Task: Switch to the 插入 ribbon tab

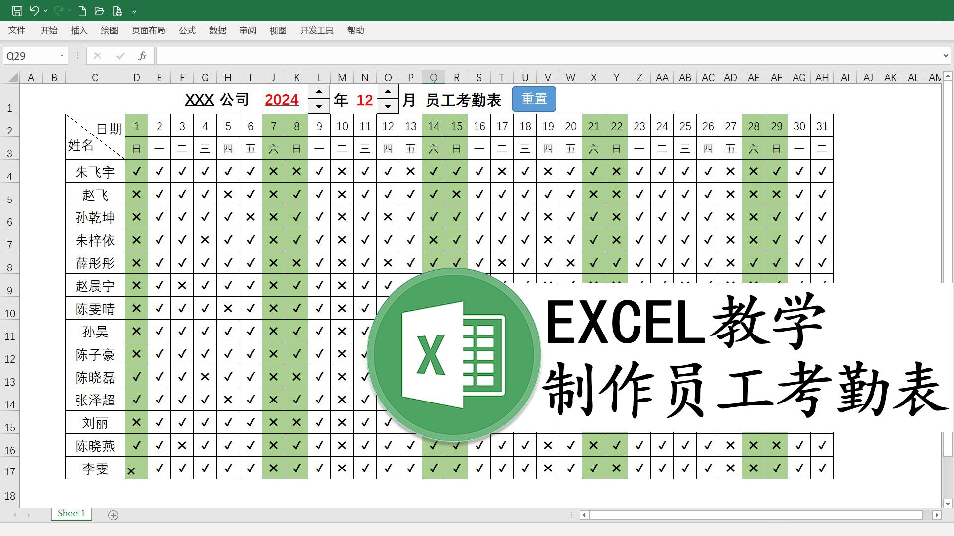Action: pos(79,30)
